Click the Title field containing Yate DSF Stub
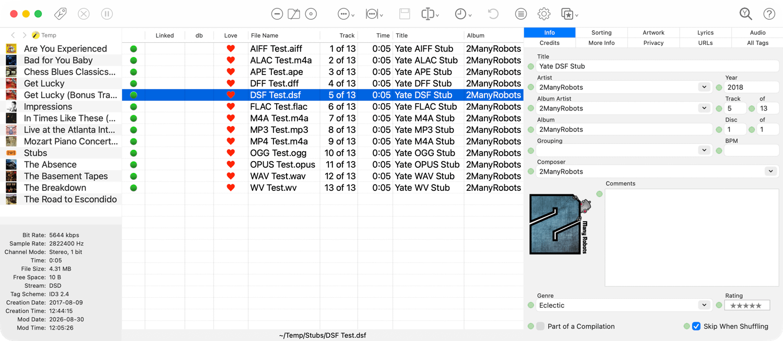Screen dimensions: 783x341 [x=657, y=66]
